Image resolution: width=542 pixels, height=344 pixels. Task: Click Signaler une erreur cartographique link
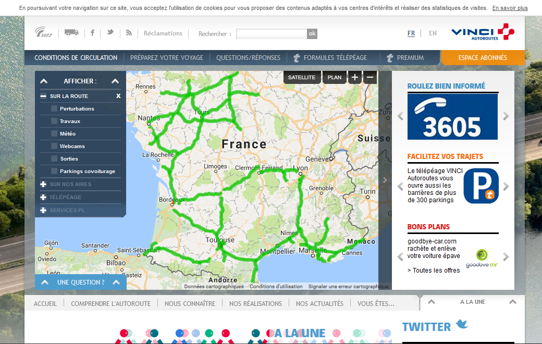(348, 286)
